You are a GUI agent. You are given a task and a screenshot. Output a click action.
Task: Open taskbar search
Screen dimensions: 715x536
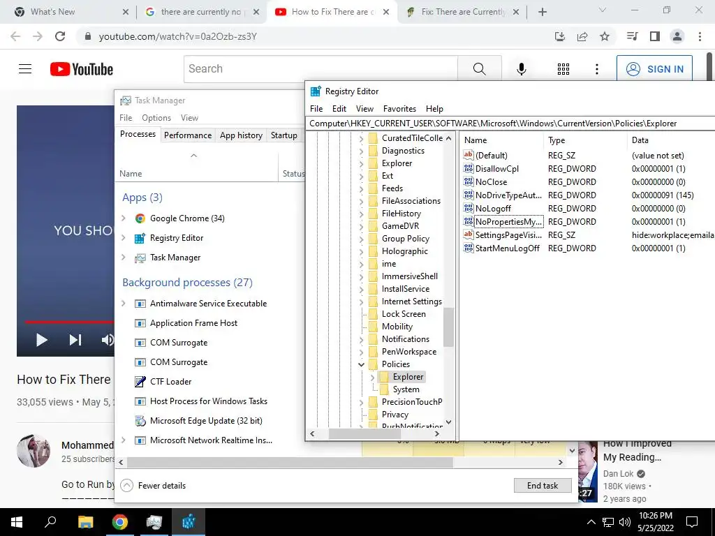[50, 522]
